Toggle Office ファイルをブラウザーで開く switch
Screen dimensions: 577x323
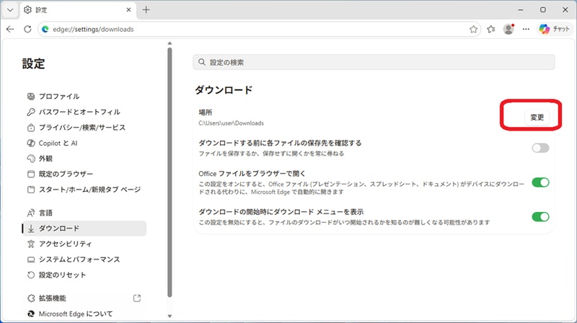pyautogui.click(x=540, y=182)
